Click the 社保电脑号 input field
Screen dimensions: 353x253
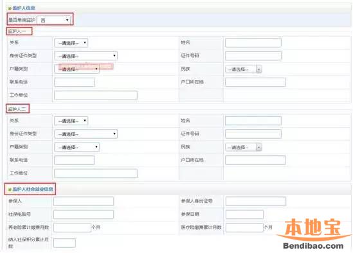[84, 214]
